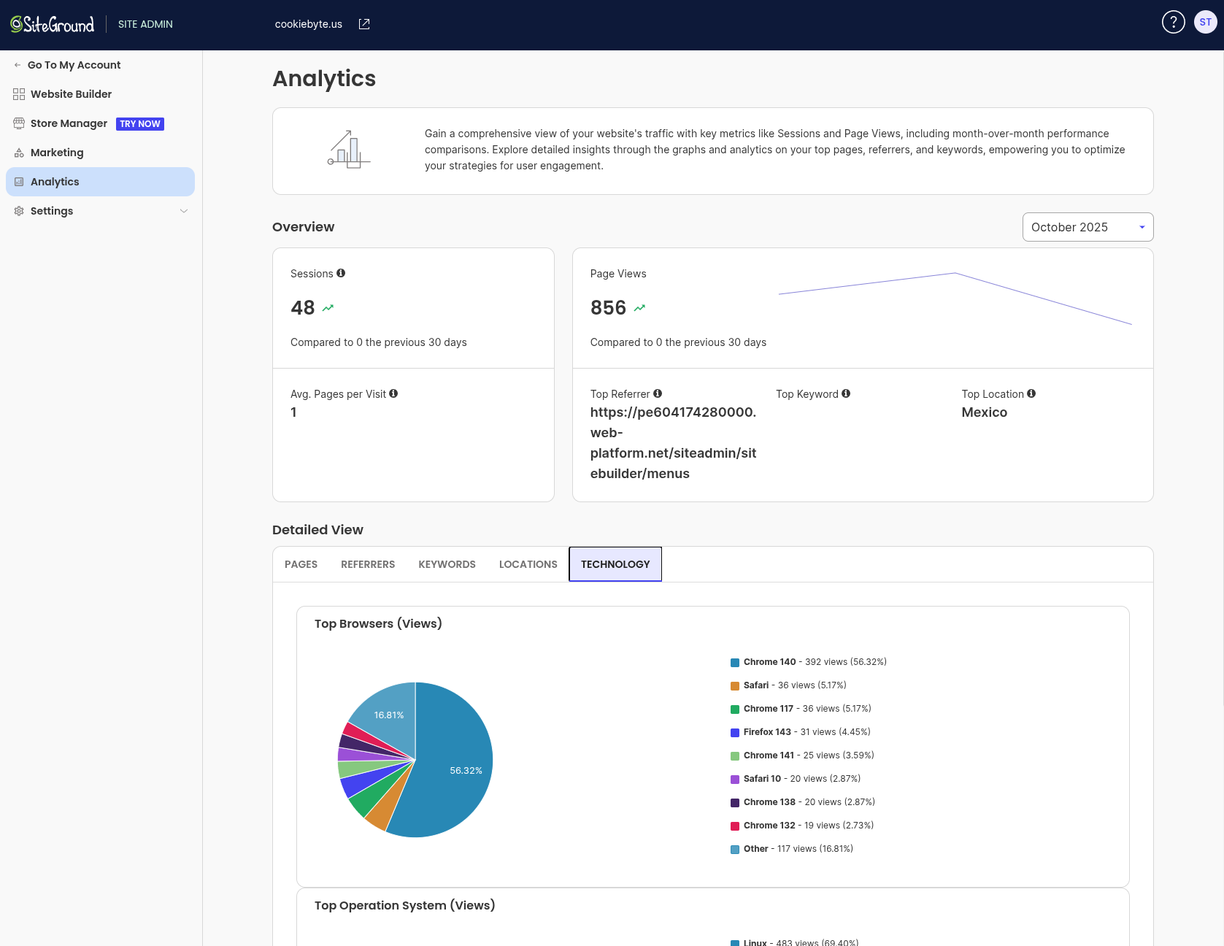The width and height of the screenshot is (1224, 946).
Task: Click the Go To My Account link
Action: 74,64
